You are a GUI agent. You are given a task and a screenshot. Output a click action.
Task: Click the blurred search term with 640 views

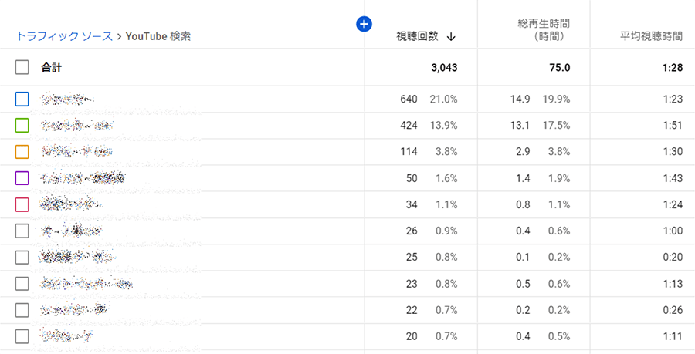click(68, 99)
